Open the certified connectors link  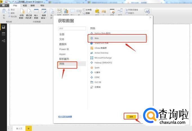pos(65,117)
